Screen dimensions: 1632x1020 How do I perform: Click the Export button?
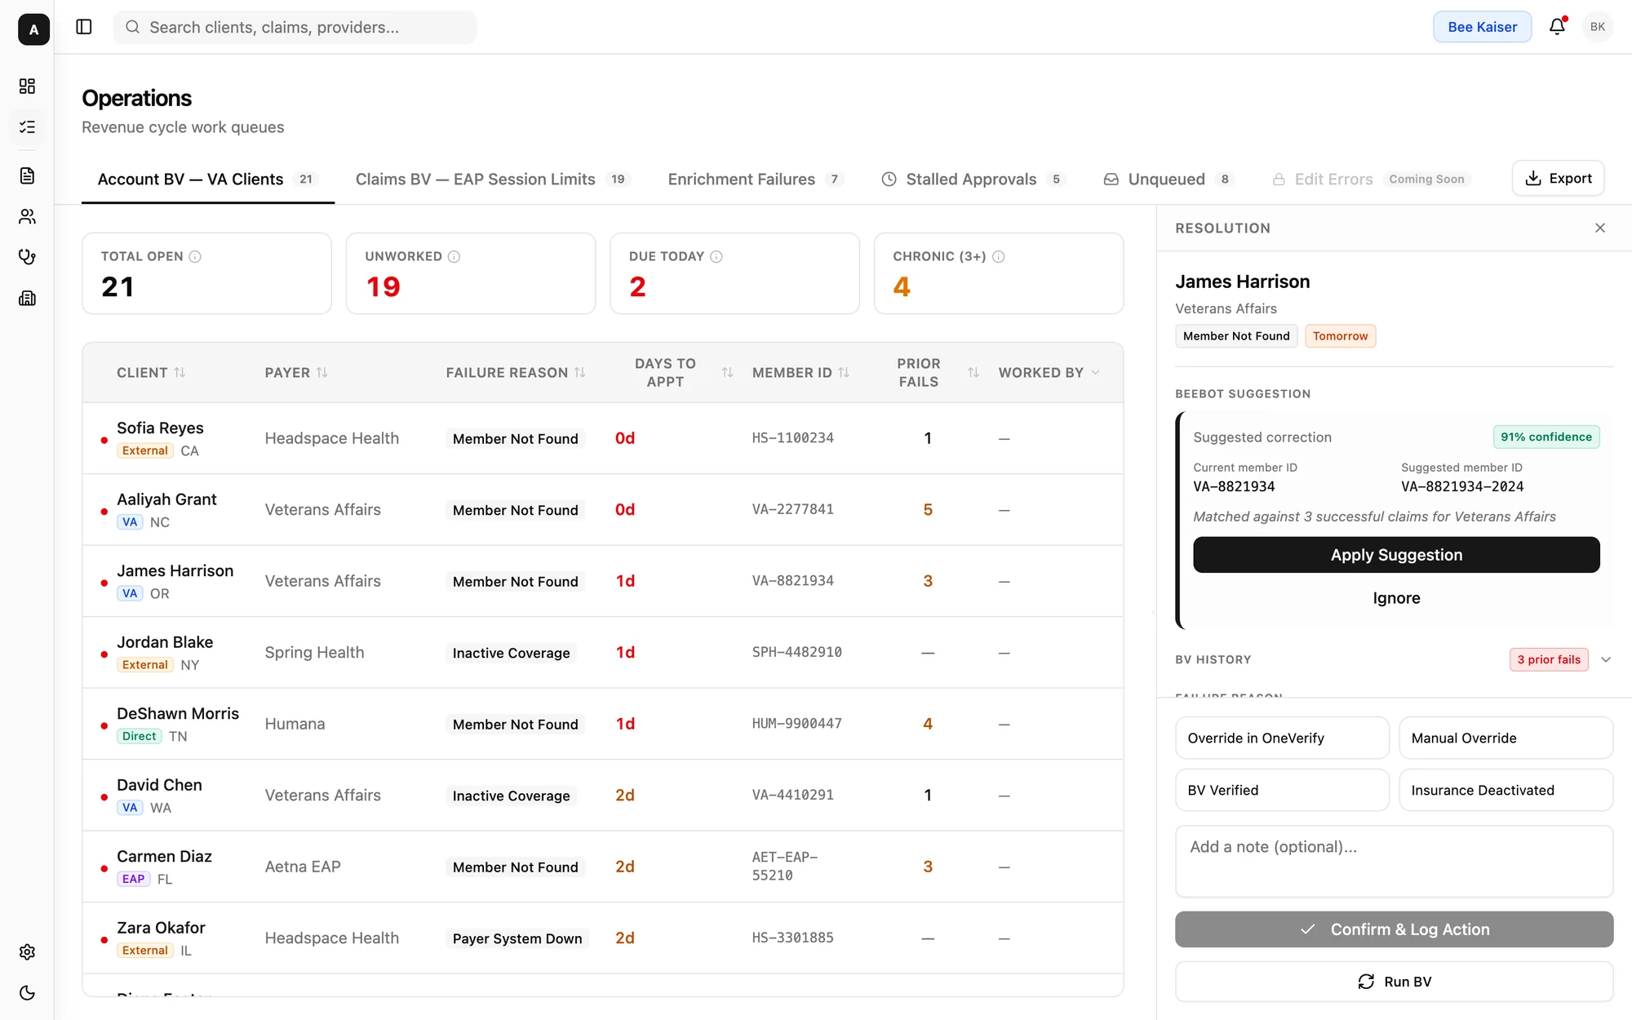(x=1558, y=178)
